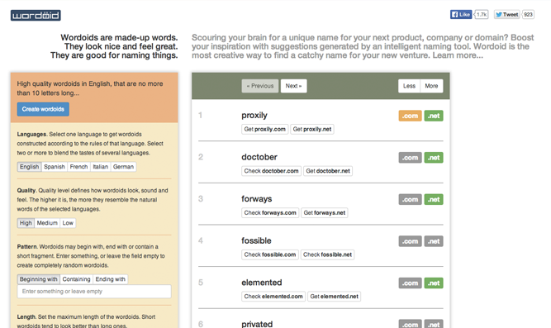Go to the Previous results page
Image resolution: width=551 pixels, height=328 pixels.
pyautogui.click(x=260, y=86)
